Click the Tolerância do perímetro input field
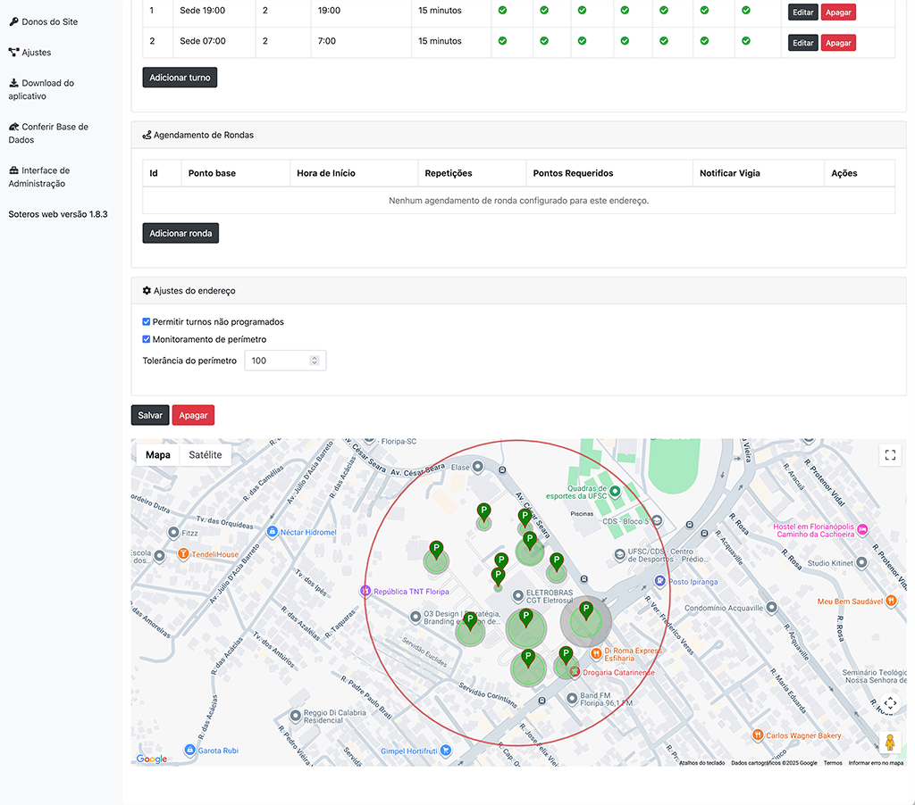 277,361
